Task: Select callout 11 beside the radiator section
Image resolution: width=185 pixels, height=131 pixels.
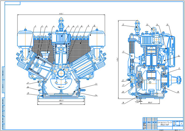Action: pos(123,51)
